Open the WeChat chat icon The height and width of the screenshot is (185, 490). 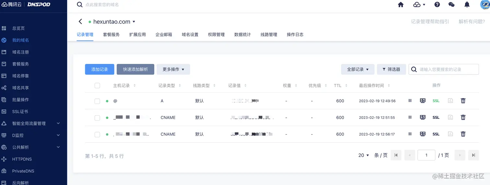pos(451,5)
